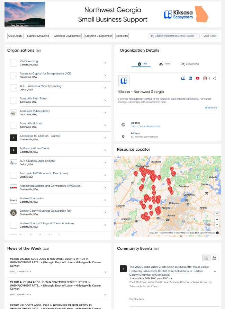Open Amicalola EMC chevron arrow
This screenshot has width=225, height=309.
tap(105, 175)
